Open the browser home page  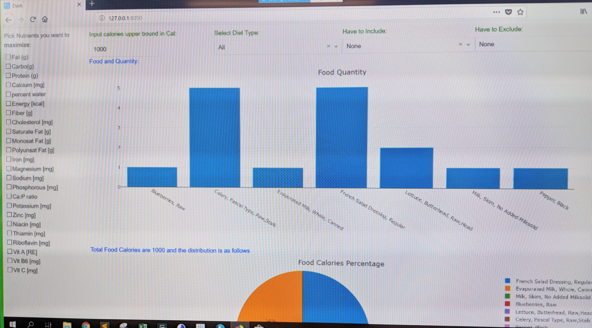[45, 19]
